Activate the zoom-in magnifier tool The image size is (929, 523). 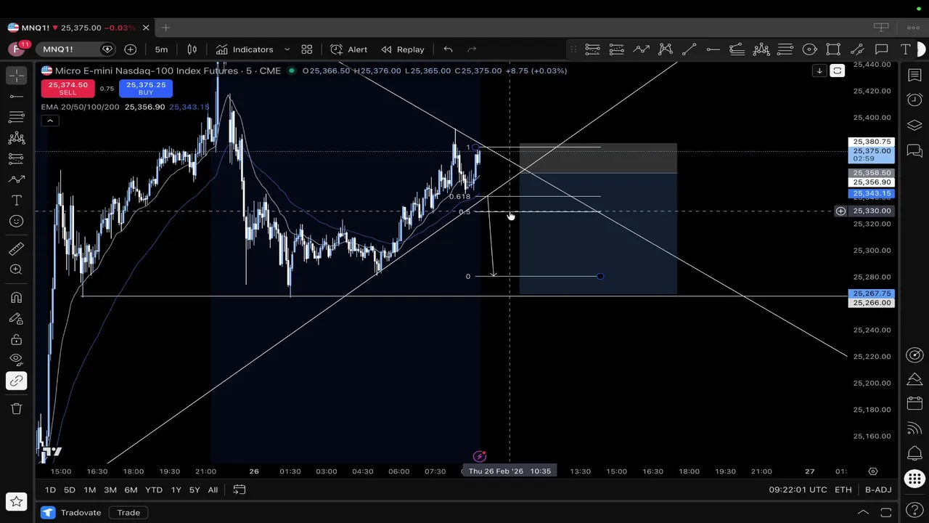click(x=16, y=269)
